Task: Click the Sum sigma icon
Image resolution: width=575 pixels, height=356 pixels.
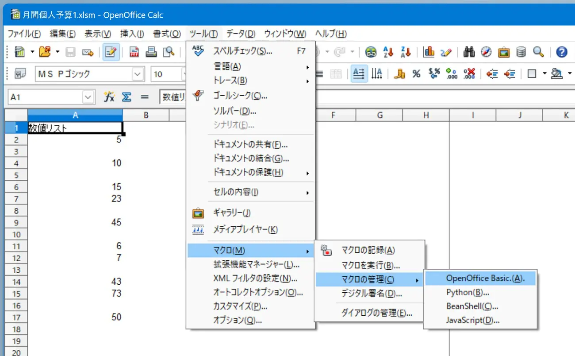Action: point(126,97)
